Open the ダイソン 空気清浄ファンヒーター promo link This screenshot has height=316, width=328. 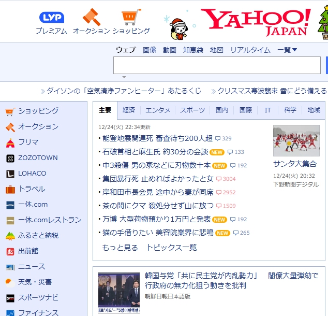point(124,91)
